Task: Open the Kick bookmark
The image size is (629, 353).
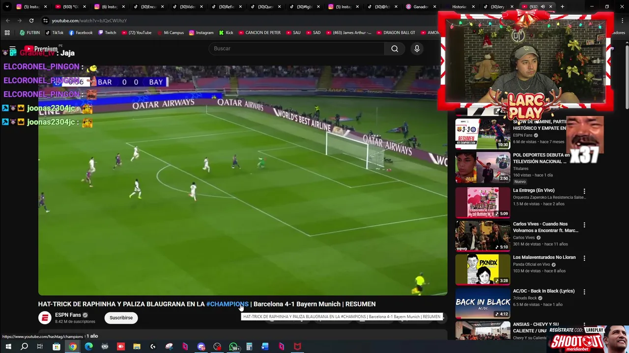Action: pos(226,33)
